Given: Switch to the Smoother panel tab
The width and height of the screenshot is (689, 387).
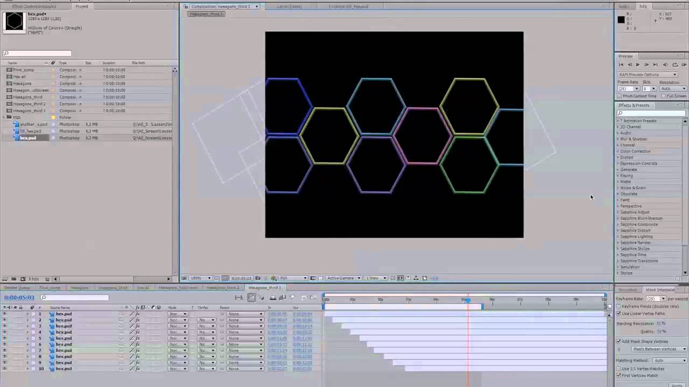Looking at the screenshot, I should point(628,290).
